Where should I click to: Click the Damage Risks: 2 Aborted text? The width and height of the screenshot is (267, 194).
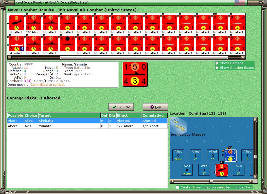[x=33, y=98]
